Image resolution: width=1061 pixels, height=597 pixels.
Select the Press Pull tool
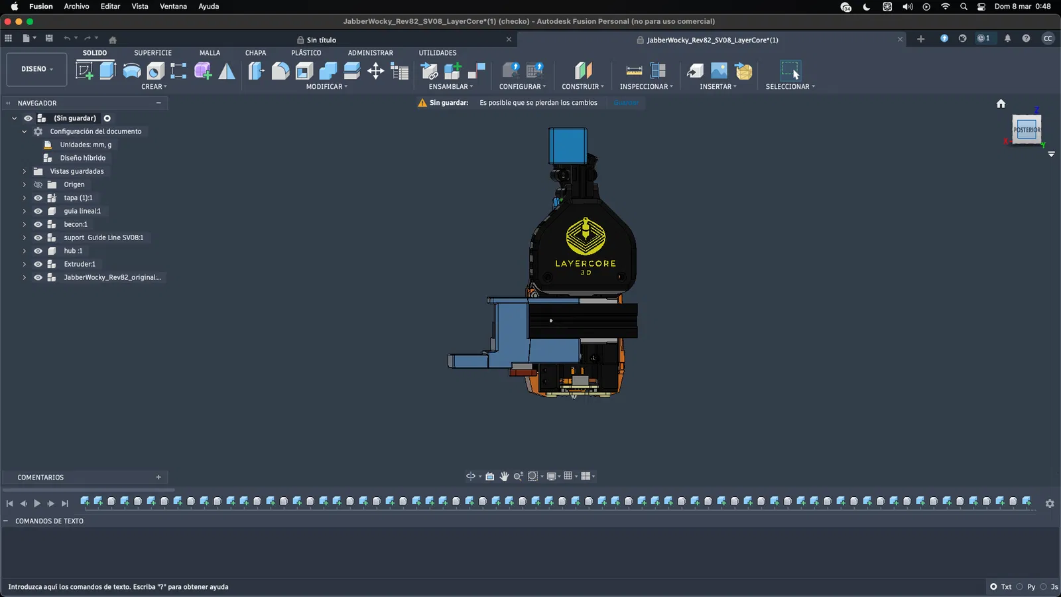(x=256, y=70)
